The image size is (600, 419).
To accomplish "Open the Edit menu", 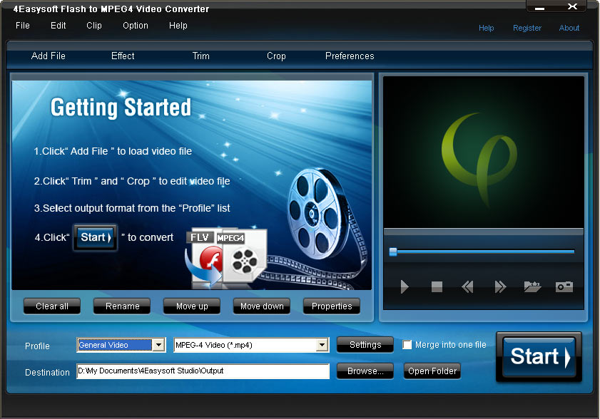I will pos(59,26).
